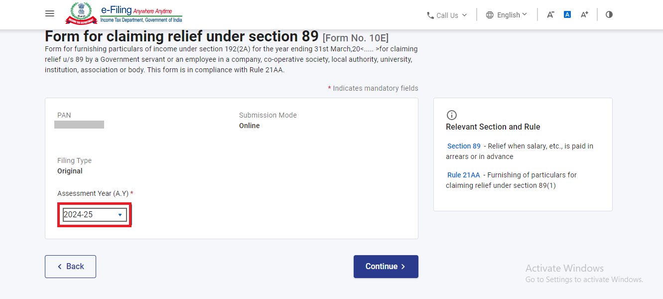Increase font size with A+ icon

coord(584,14)
